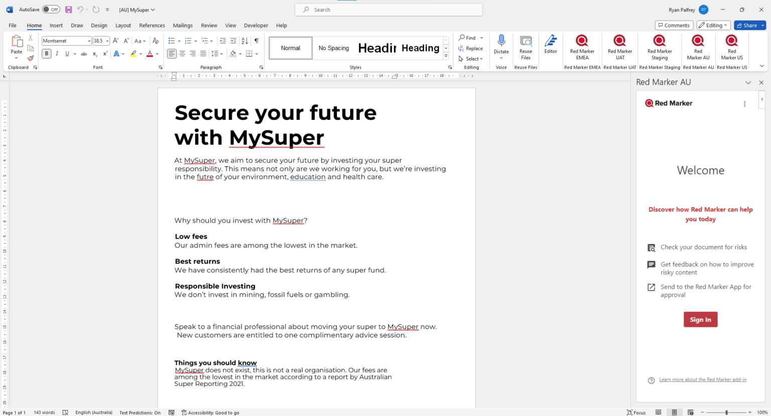Screen dimensions: 771x416
Task: Open the font name dropdown
Action: [x=89, y=41]
